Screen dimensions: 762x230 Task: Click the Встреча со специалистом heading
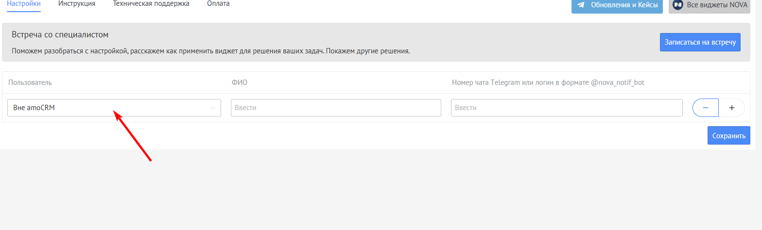point(60,35)
